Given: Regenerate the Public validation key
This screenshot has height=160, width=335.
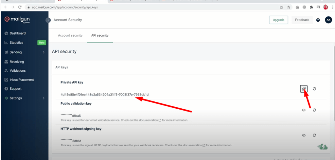Looking at the screenshot, I should (x=314, y=110).
